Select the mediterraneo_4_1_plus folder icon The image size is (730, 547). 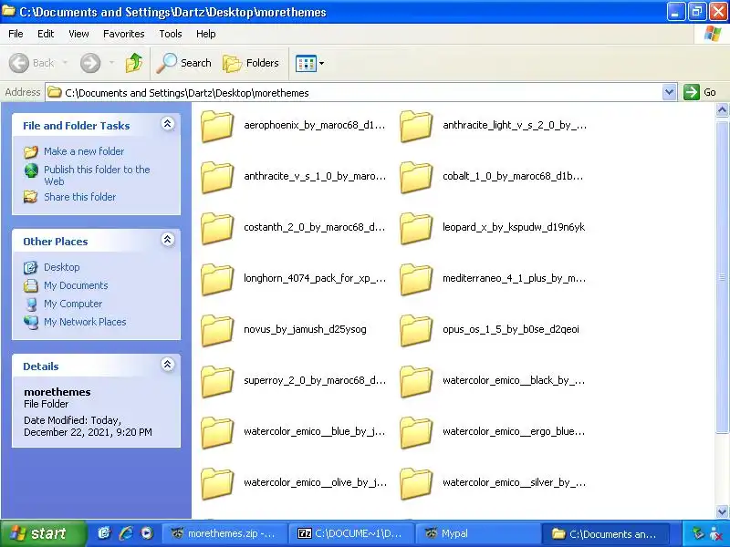point(416,280)
